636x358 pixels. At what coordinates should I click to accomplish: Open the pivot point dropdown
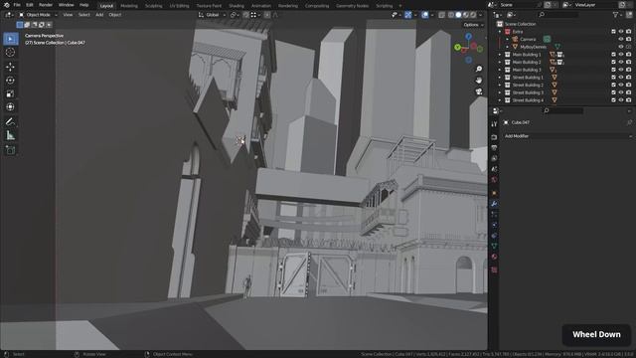[x=235, y=15]
